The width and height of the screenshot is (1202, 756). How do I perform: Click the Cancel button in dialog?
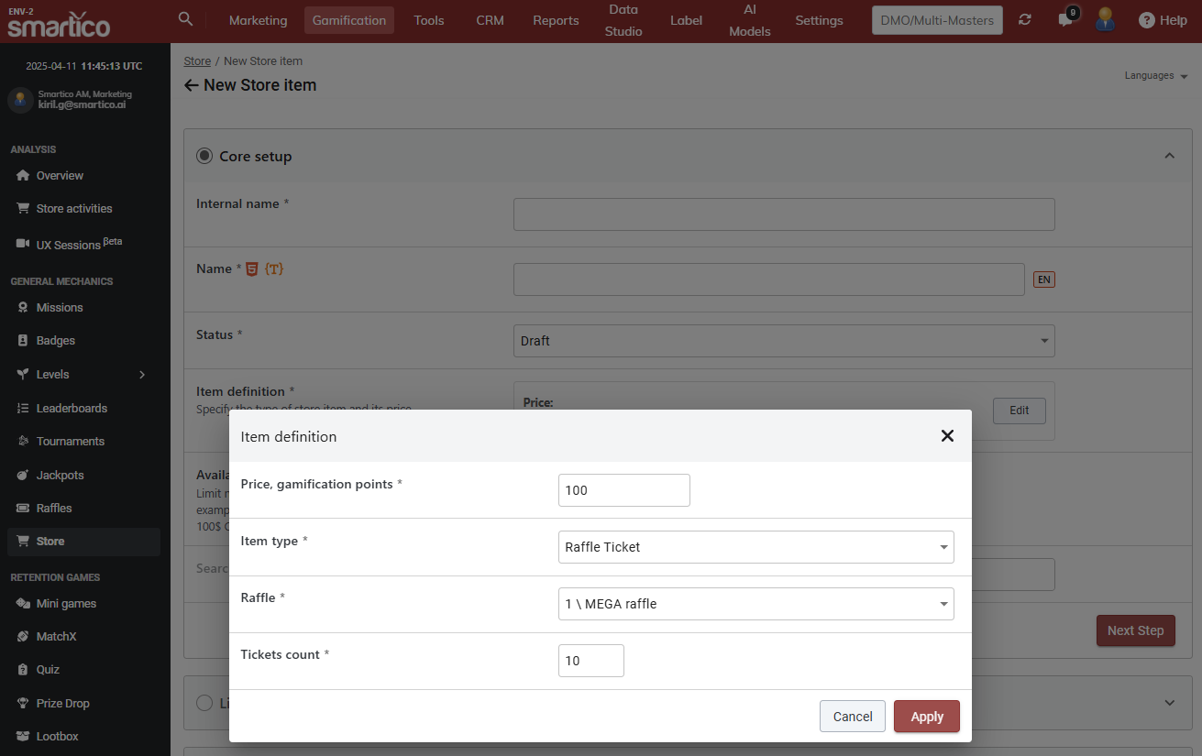[852, 717]
